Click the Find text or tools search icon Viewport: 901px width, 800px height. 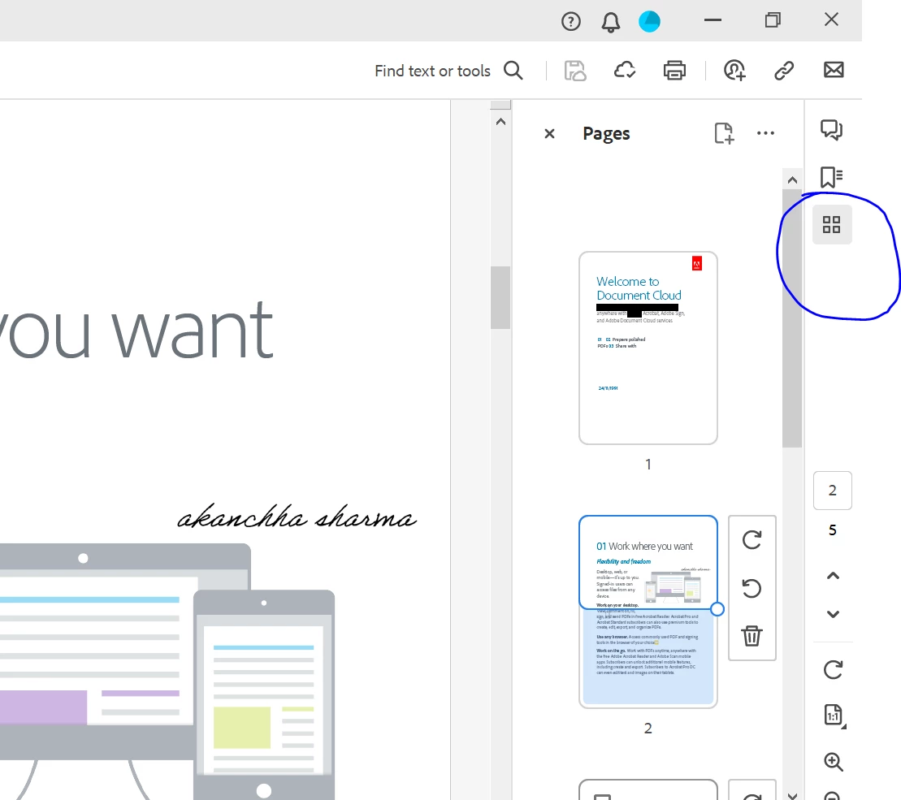pyautogui.click(x=513, y=71)
